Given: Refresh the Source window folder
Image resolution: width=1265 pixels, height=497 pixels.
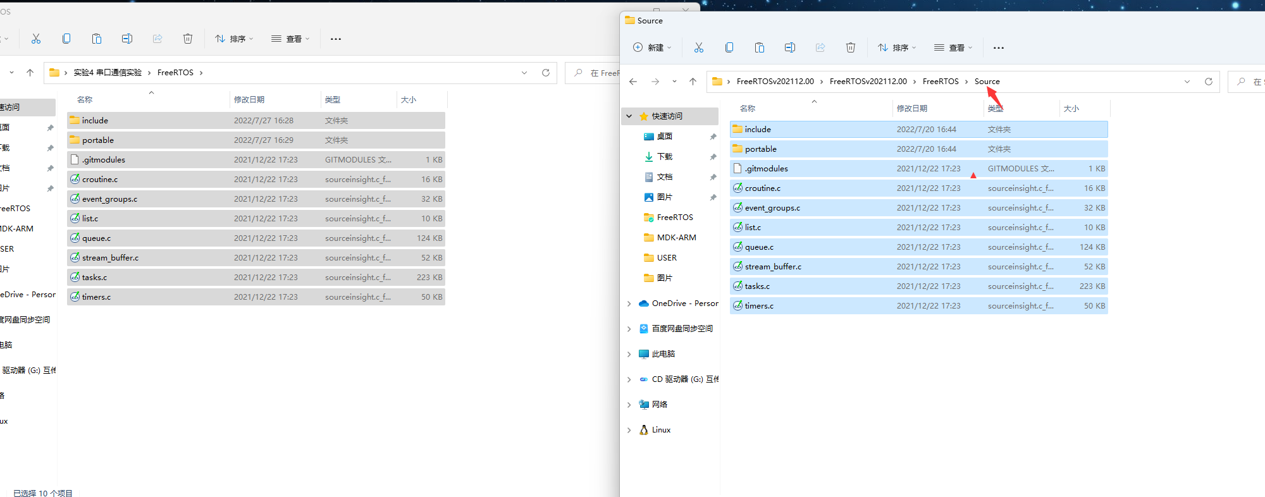Looking at the screenshot, I should [1208, 82].
